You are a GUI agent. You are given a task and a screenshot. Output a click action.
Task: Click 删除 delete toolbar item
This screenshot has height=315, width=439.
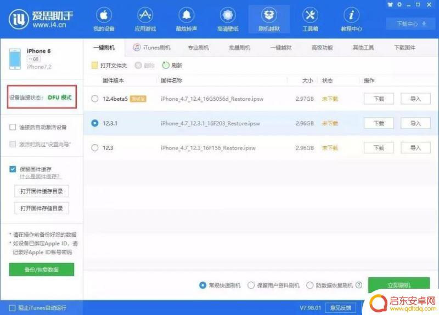click(x=144, y=65)
